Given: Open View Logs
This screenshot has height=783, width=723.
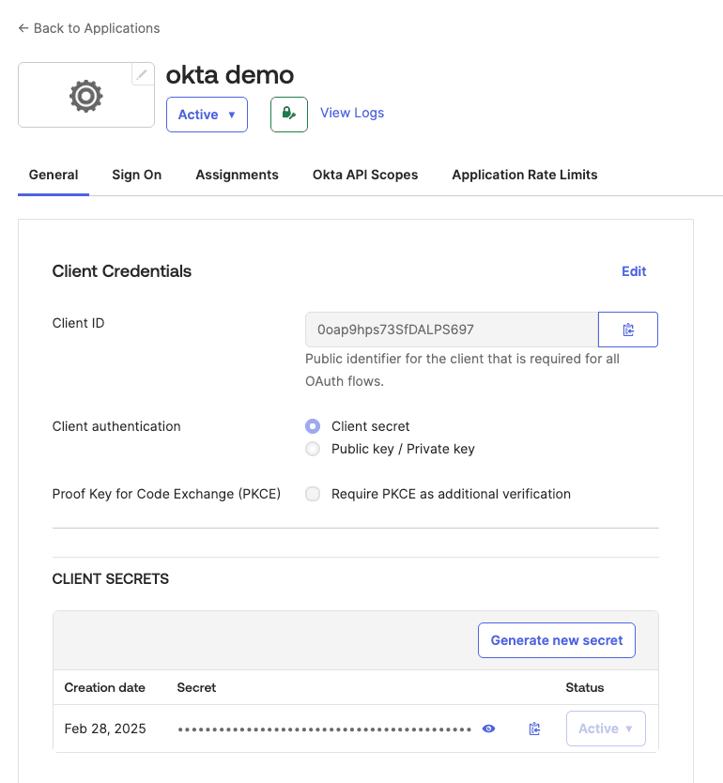Looking at the screenshot, I should click(352, 113).
